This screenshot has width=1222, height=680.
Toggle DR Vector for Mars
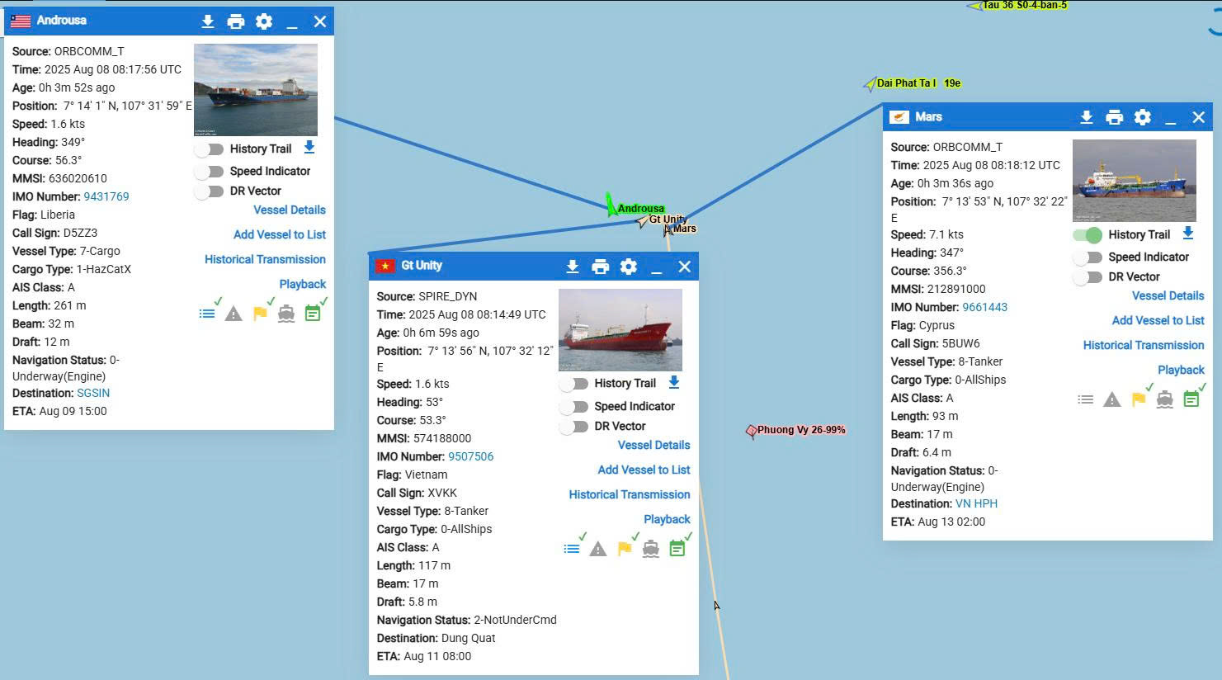tap(1088, 277)
